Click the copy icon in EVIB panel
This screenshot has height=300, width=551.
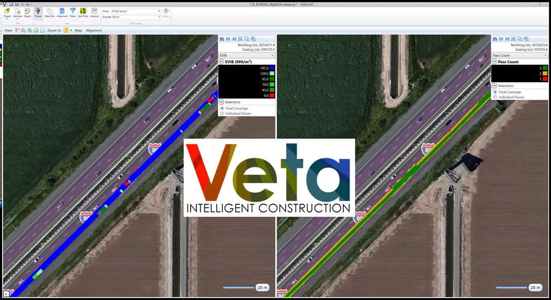click(247, 39)
